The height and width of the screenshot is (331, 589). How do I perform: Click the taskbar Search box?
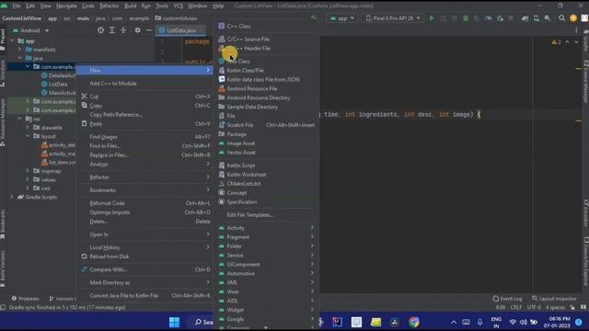(203, 322)
